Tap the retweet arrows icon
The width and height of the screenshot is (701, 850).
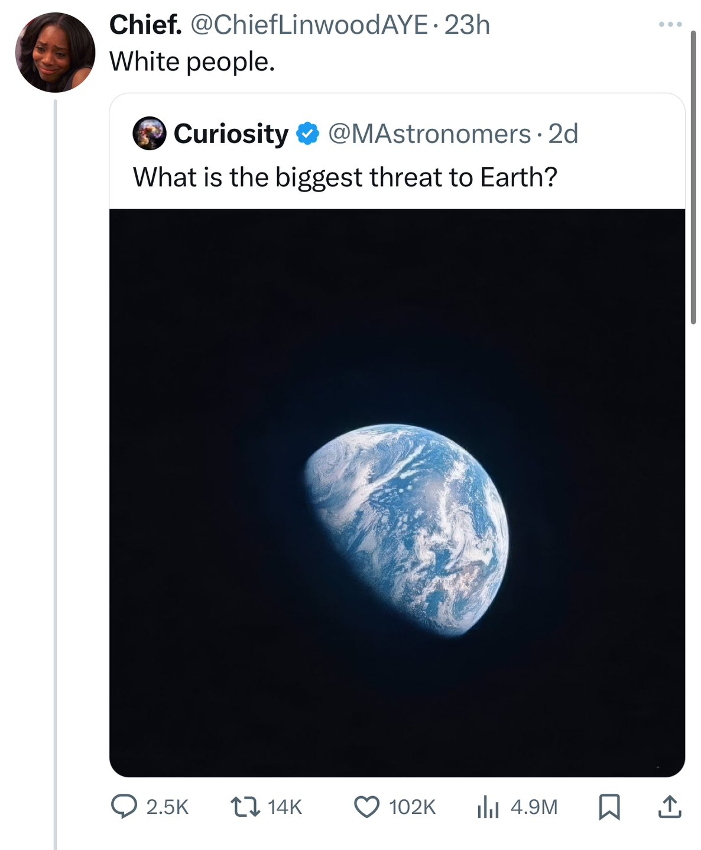pyautogui.click(x=245, y=807)
